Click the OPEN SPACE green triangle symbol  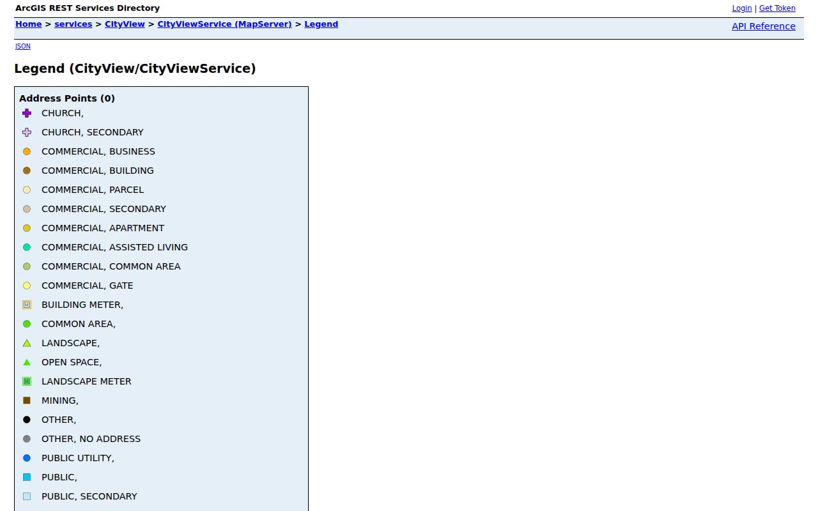[27, 362]
